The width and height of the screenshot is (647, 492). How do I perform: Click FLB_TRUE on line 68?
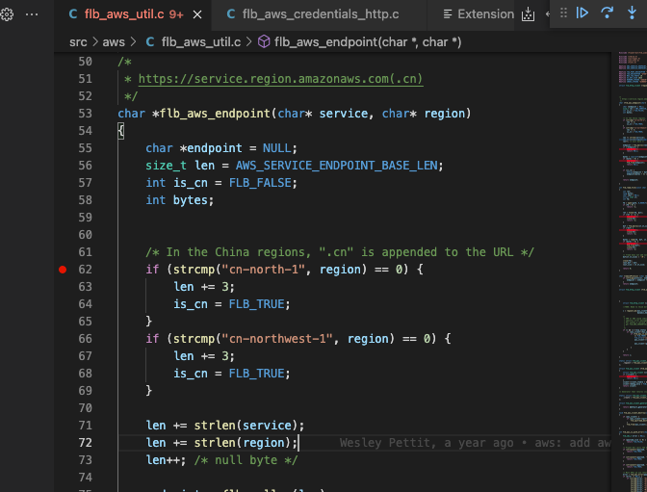(x=257, y=374)
